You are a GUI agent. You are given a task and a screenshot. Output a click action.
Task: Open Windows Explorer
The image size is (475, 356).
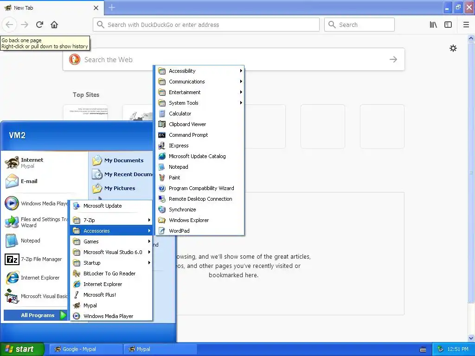199,220
